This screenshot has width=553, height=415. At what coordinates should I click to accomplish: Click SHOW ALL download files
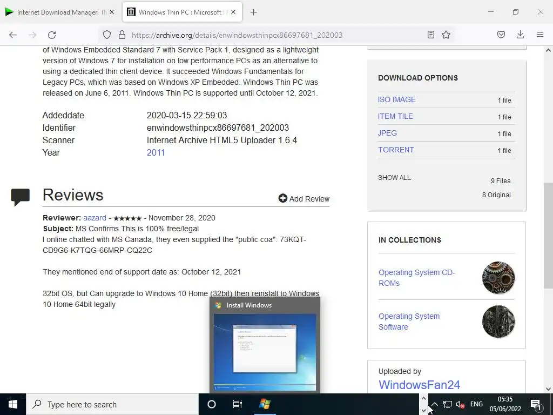pyautogui.click(x=394, y=177)
